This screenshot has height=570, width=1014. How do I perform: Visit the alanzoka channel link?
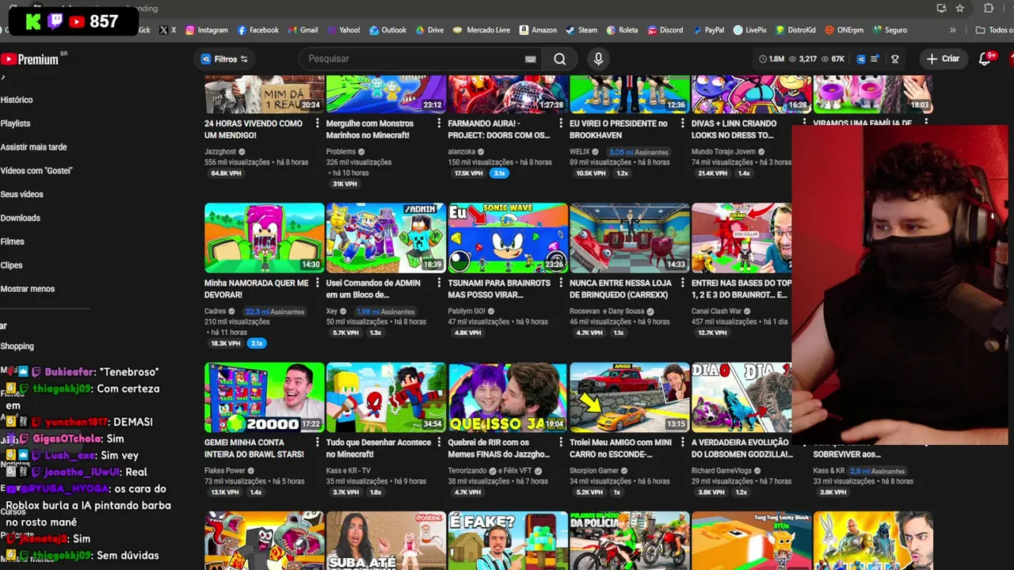click(462, 152)
